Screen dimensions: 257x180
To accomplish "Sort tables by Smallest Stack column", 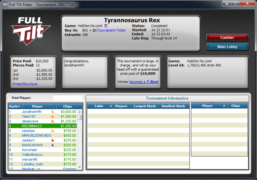I will point(175,106).
